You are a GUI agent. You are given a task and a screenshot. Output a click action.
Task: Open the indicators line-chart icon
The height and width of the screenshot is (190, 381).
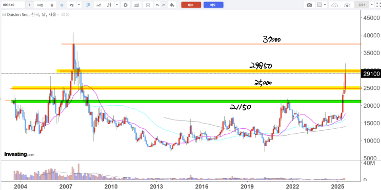pyautogui.click(x=99, y=5)
